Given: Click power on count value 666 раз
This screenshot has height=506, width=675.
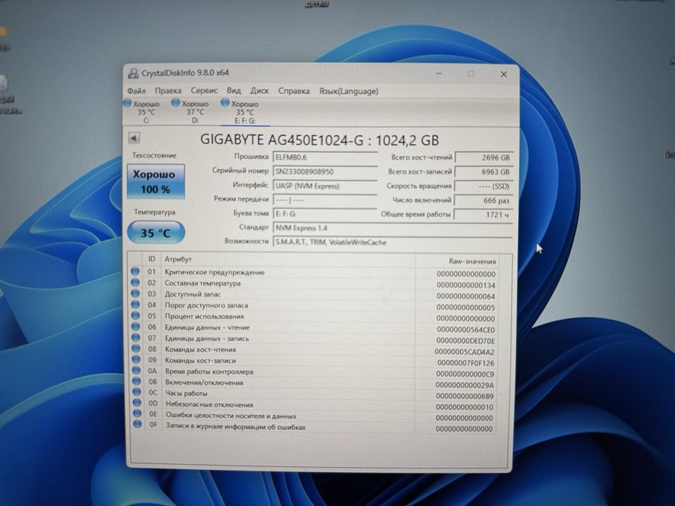Looking at the screenshot, I should click(484, 200).
